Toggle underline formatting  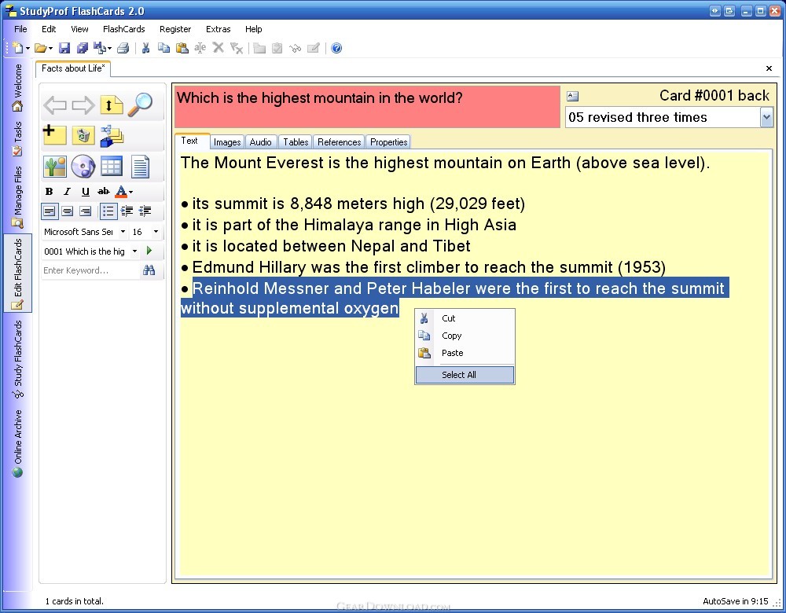[x=85, y=191]
